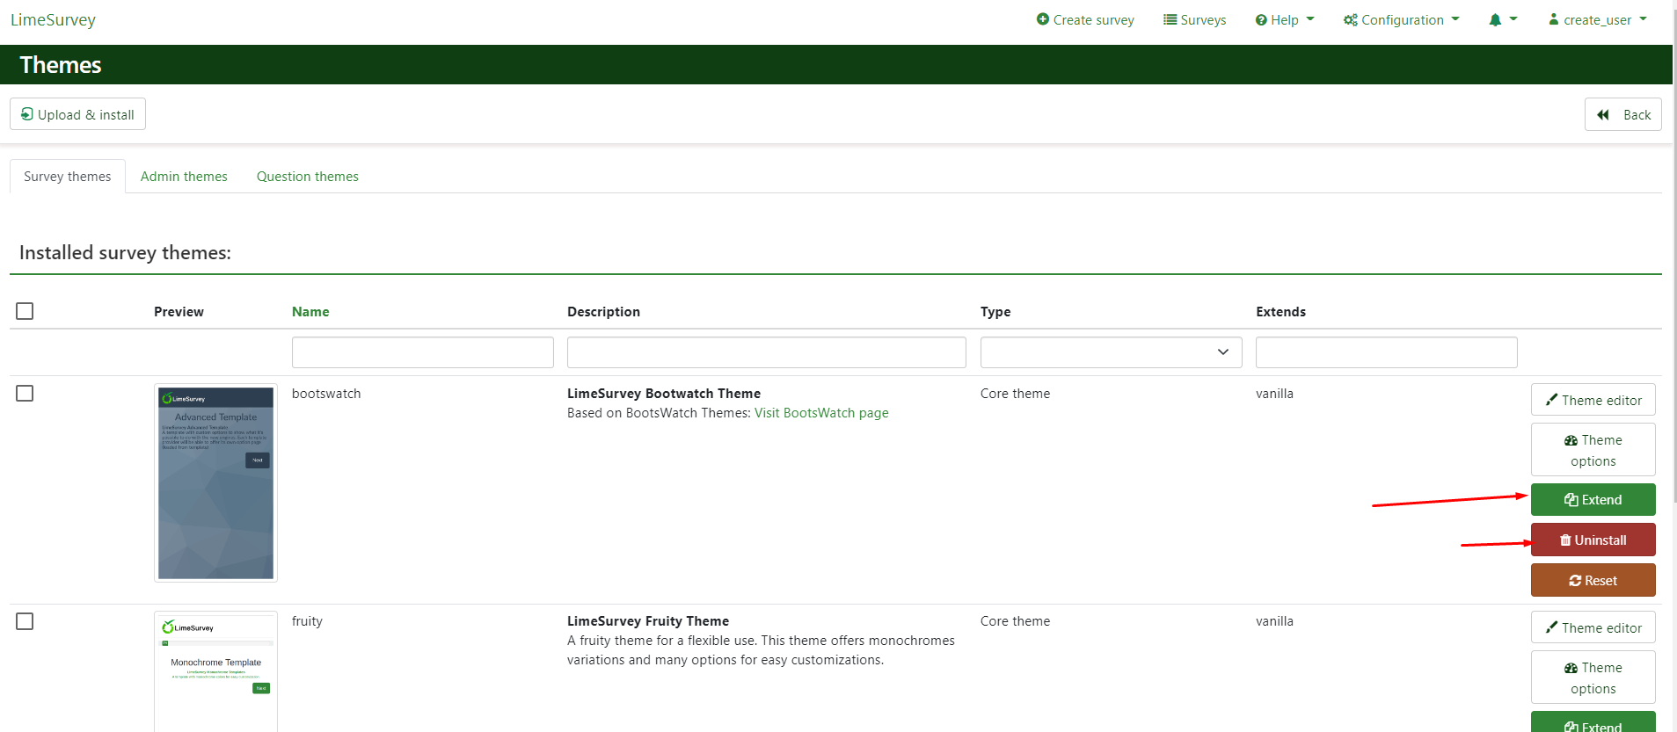
Task: Extend the bootswatch theme
Action: coord(1593,500)
